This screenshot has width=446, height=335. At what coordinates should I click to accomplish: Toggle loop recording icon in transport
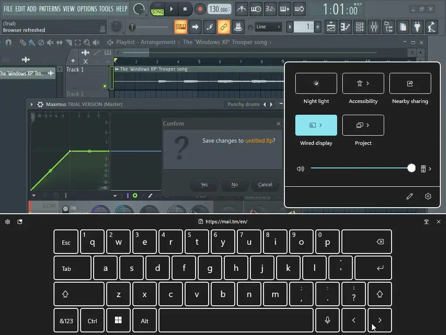[x=299, y=9]
